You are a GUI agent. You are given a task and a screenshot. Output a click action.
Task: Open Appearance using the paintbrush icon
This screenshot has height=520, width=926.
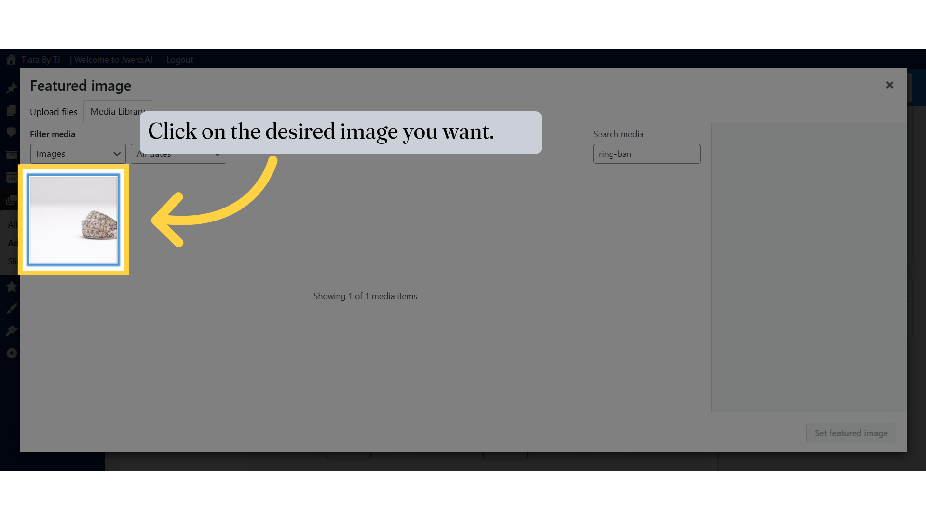tap(11, 308)
